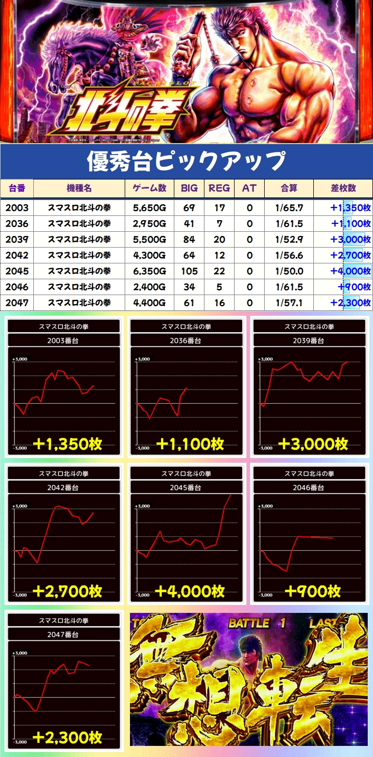This screenshot has width=373, height=757.
Task: Click the +1,100枚 value in table
Action: [x=351, y=224]
